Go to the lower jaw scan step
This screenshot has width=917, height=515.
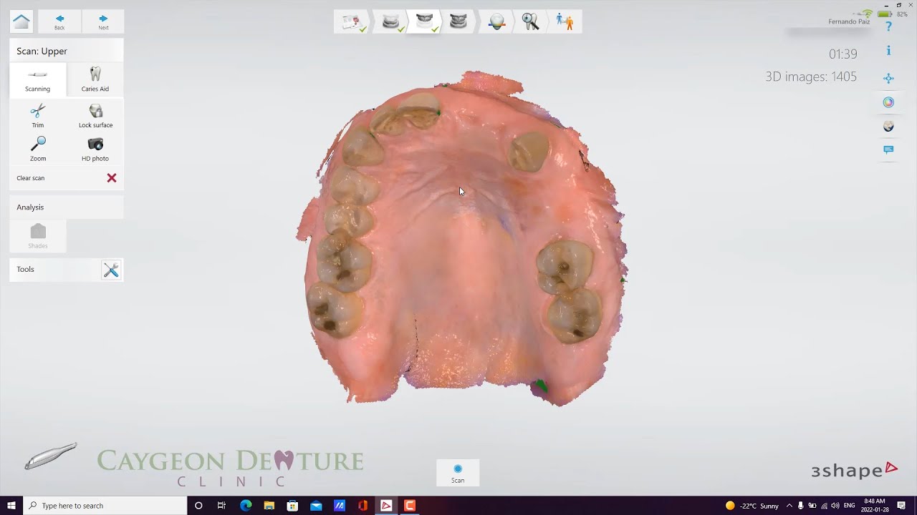click(x=391, y=22)
